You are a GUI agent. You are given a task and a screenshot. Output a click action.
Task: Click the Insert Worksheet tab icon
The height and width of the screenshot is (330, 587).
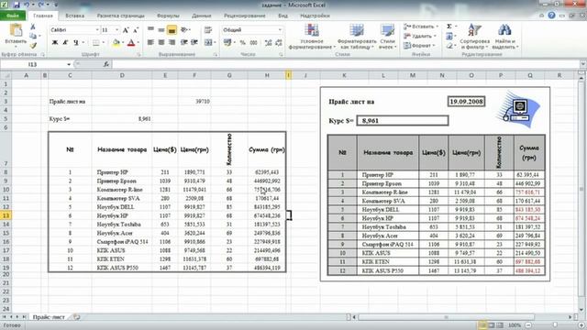[76, 317]
